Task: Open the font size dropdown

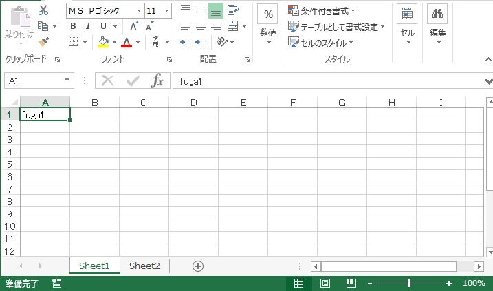Action: click(167, 11)
